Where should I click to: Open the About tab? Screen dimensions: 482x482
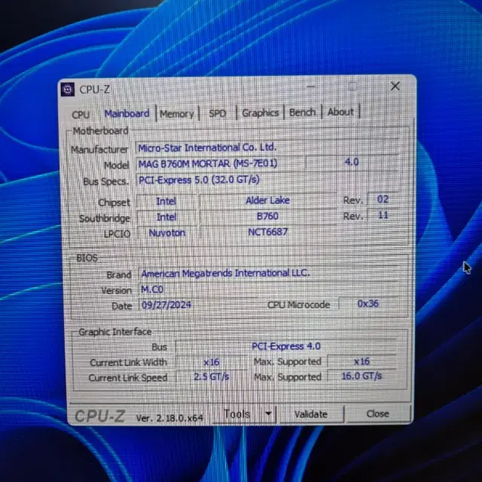[340, 111]
